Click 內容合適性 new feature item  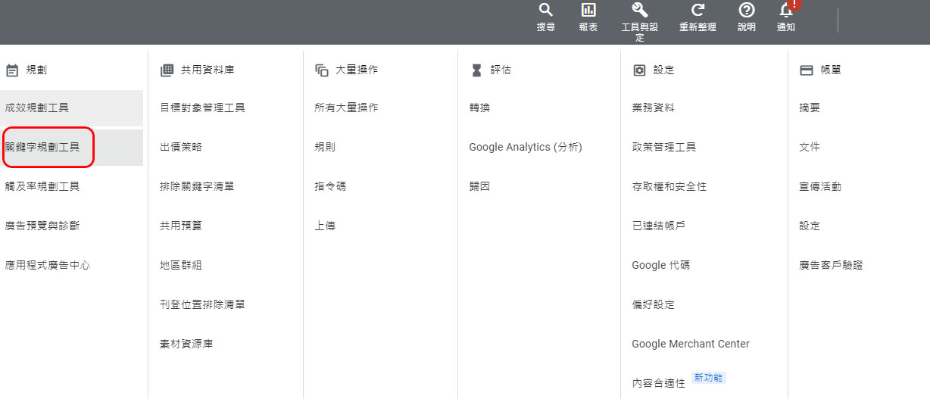coord(658,383)
